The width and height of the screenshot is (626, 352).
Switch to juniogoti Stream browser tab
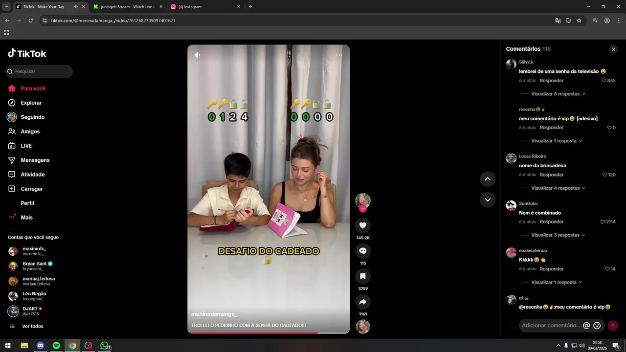click(127, 7)
